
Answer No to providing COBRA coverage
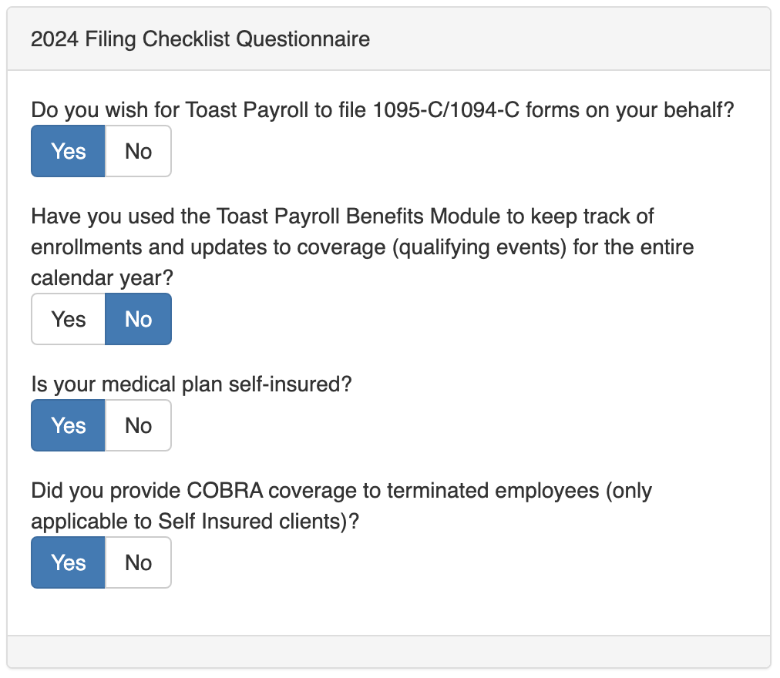(x=138, y=562)
